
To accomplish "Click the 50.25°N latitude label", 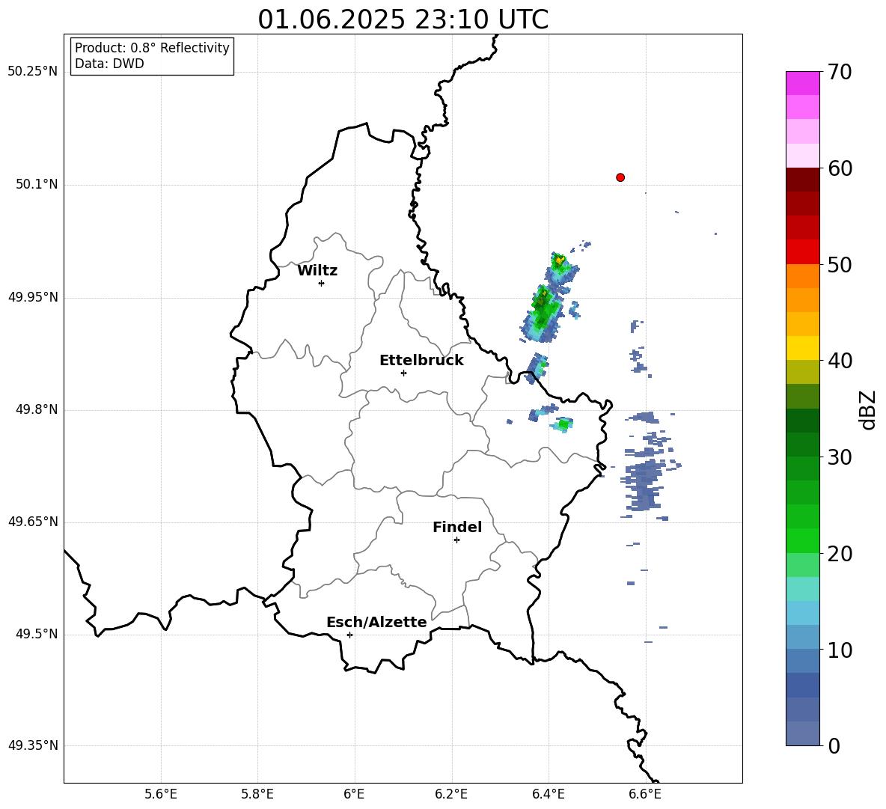I will 33,72.
